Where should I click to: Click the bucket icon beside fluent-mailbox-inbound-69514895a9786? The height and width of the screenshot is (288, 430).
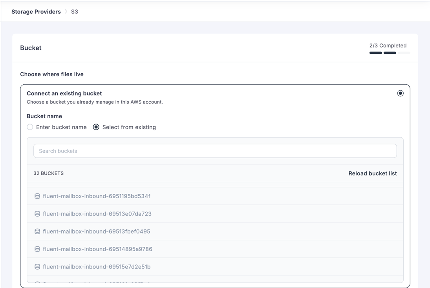click(37, 249)
